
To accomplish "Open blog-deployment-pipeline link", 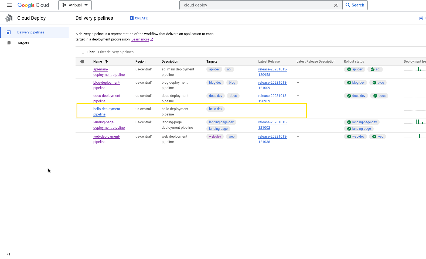I will [107, 85].
